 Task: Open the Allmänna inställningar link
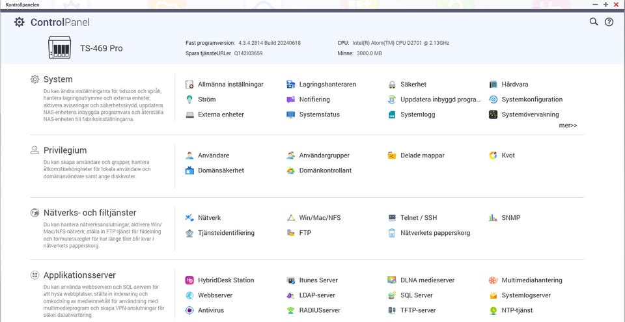pos(230,85)
